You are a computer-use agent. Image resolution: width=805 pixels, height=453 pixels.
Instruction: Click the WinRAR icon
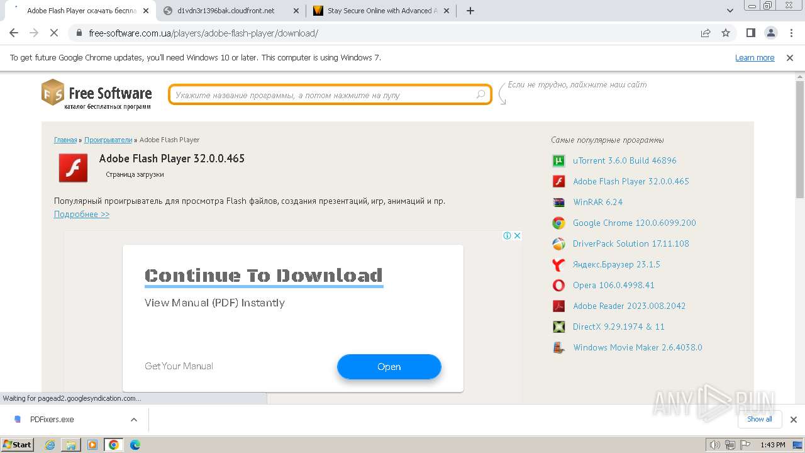point(558,202)
